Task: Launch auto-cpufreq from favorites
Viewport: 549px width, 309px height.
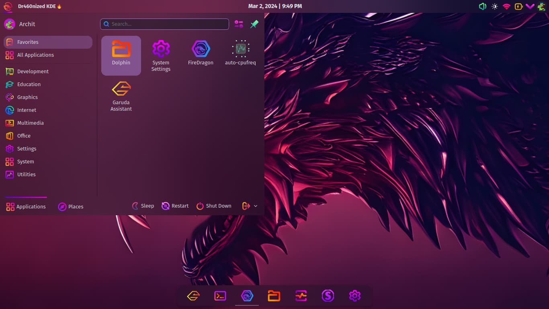Action: coord(240,56)
